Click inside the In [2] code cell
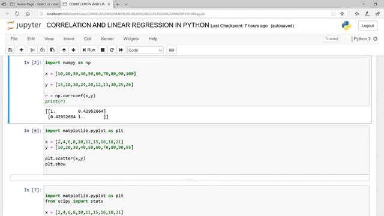 coord(206,82)
